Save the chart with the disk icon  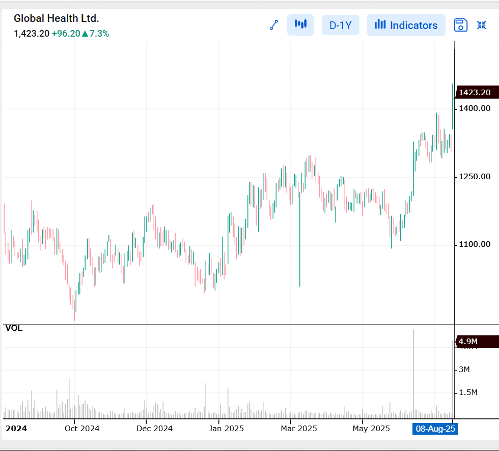point(460,25)
